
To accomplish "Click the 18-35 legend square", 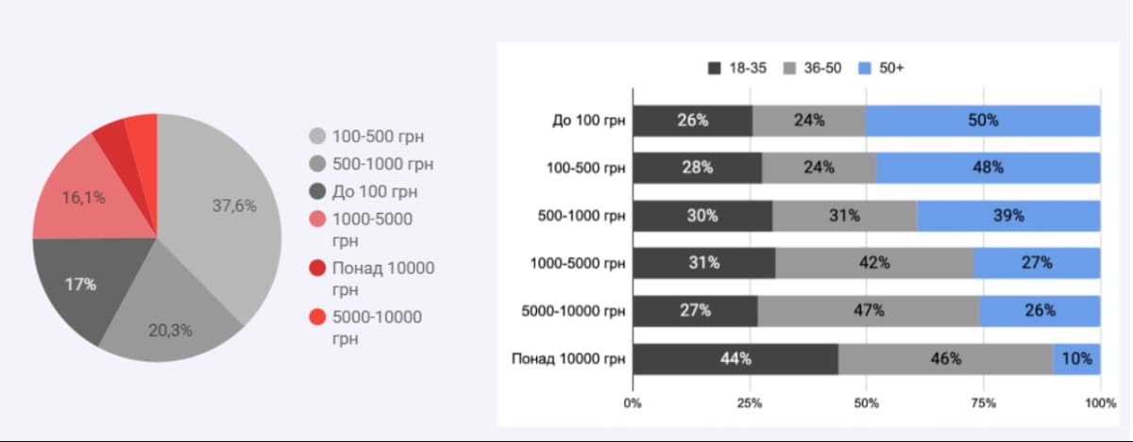I will [714, 69].
